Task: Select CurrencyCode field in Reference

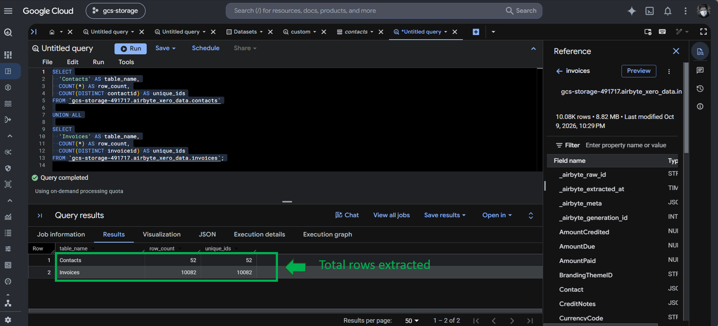Action: [x=581, y=318]
